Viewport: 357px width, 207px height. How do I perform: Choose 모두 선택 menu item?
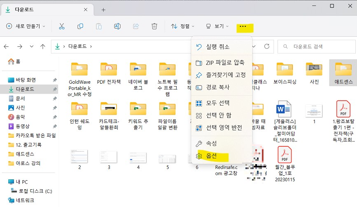click(222, 103)
